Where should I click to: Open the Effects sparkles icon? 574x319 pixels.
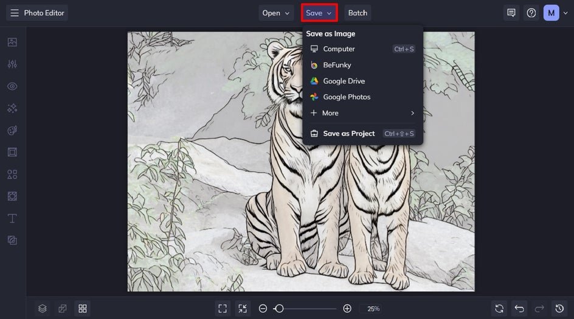12,108
